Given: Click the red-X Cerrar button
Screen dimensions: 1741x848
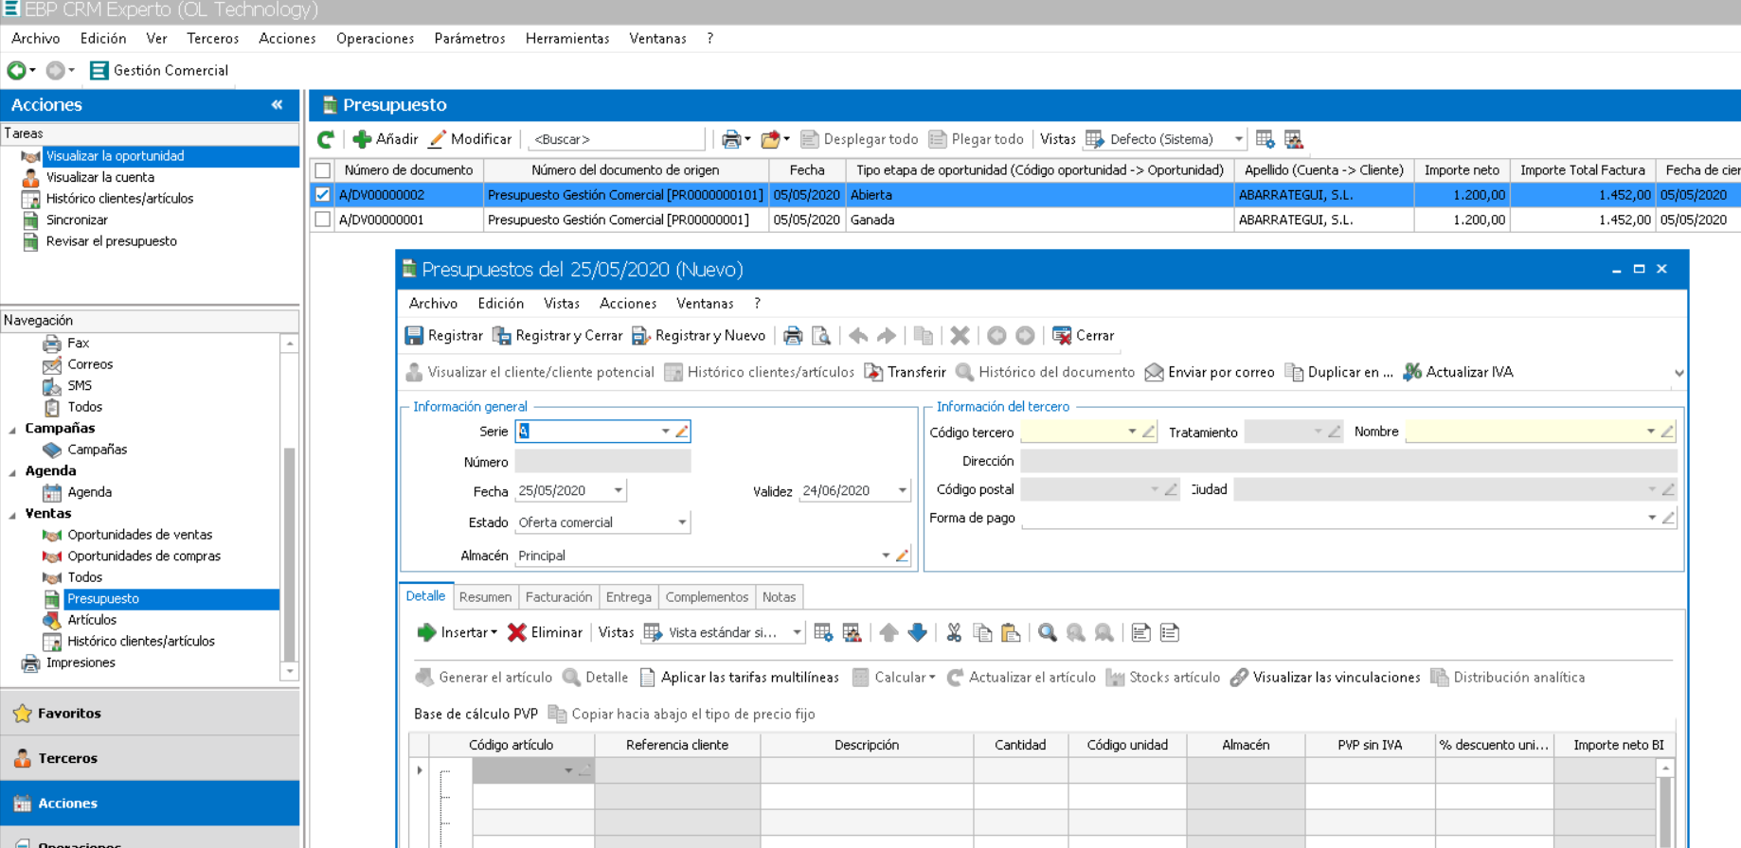Looking at the screenshot, I should coord(1083,335).
